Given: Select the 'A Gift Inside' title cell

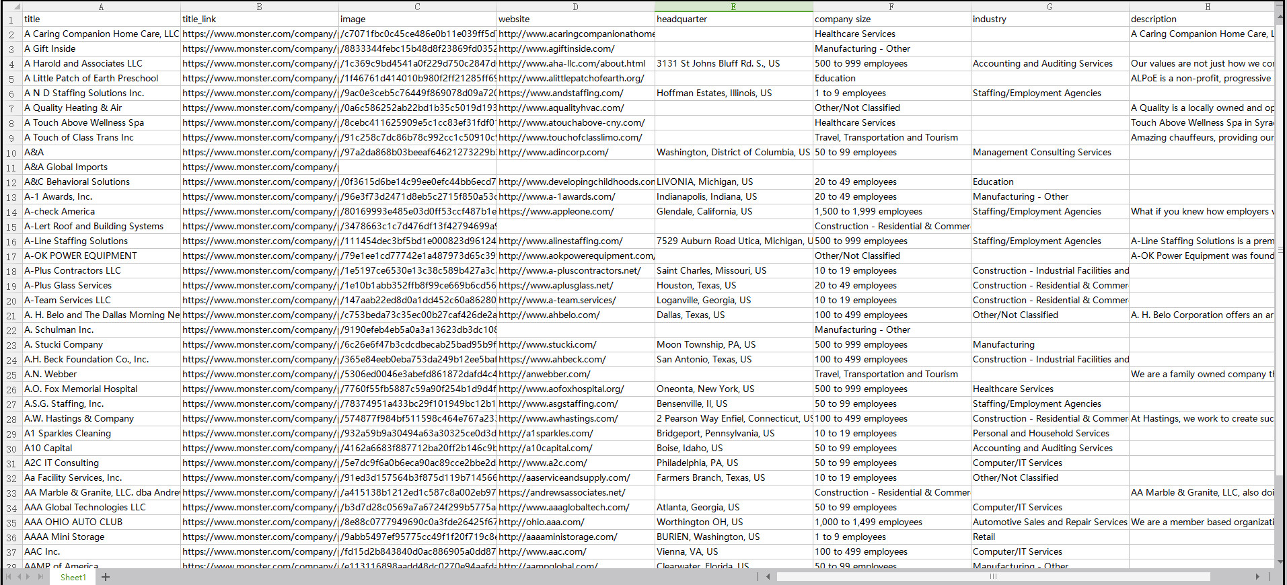Looking at the screenshot, I should (x=101, y=49).
